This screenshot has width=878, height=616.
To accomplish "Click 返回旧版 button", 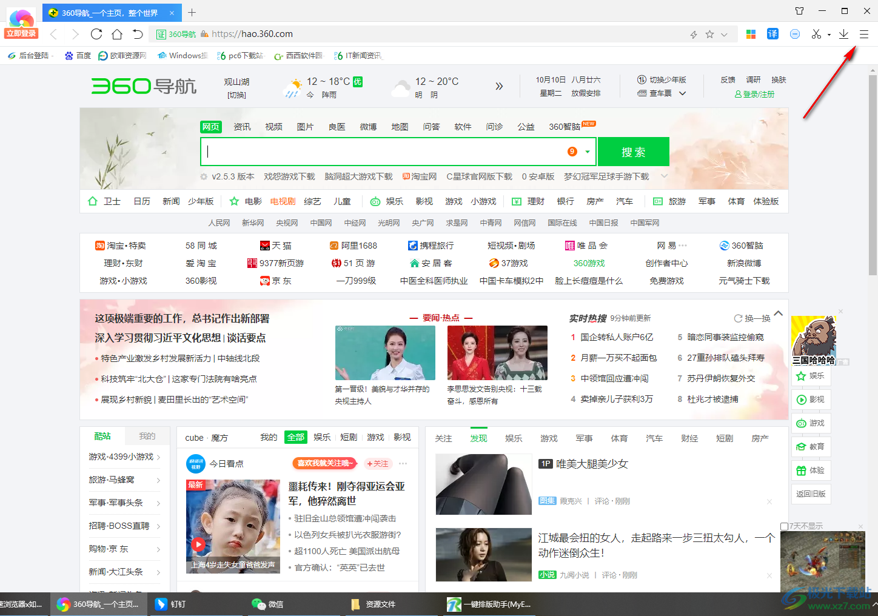I will (811, 494).
